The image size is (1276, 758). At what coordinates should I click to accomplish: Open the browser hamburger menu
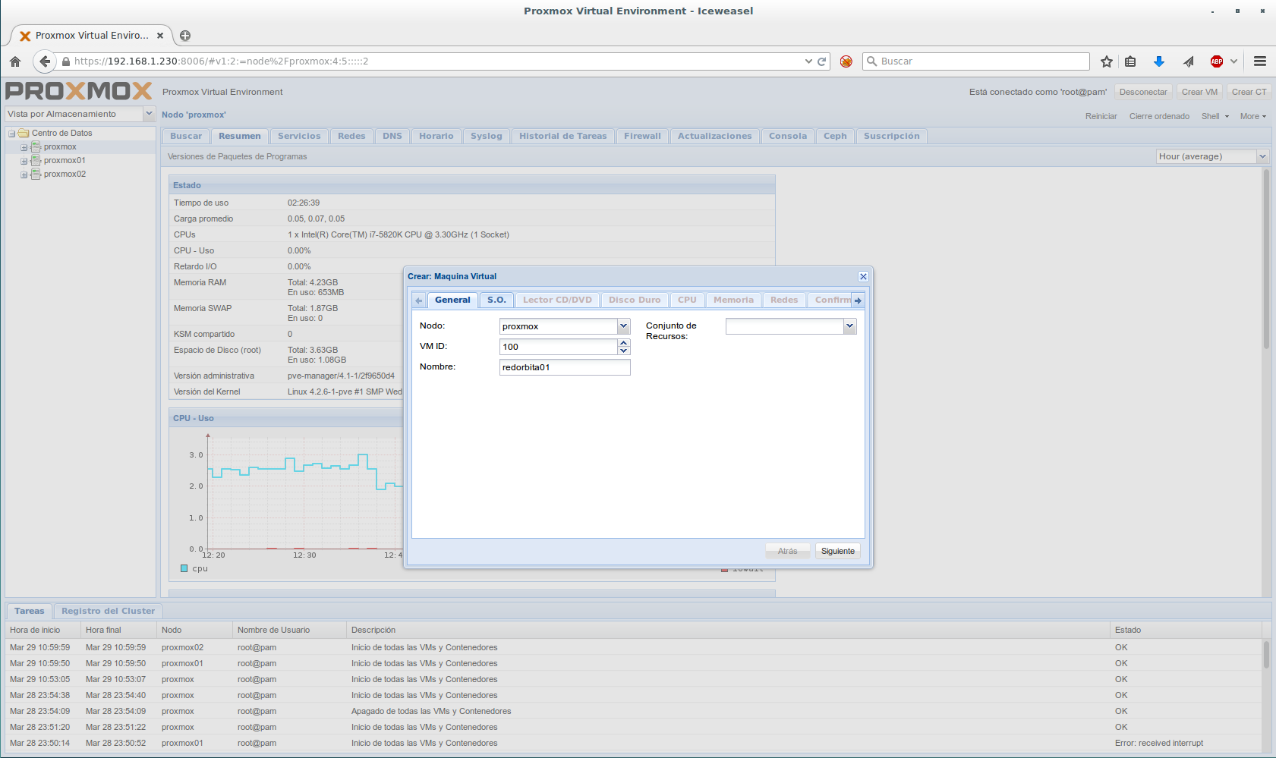[x=1260, y=61]
